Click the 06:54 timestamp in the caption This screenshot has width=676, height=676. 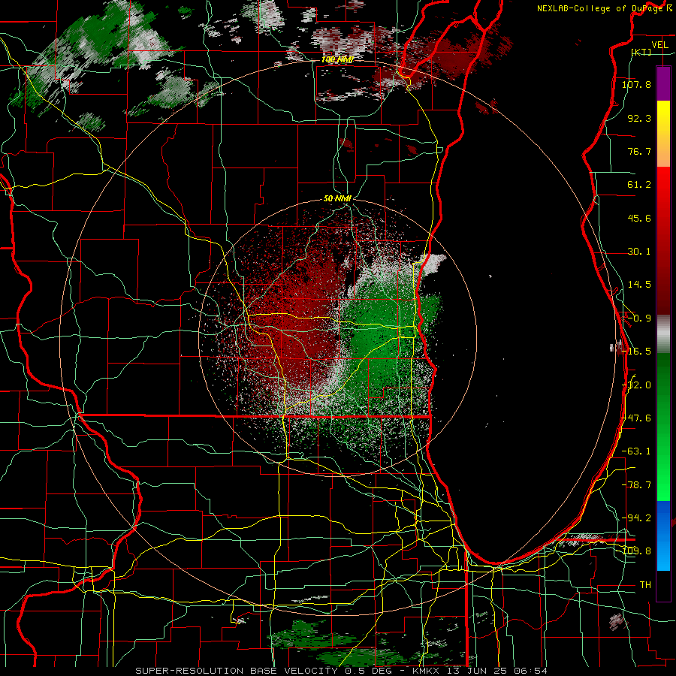tap(533, 671)
